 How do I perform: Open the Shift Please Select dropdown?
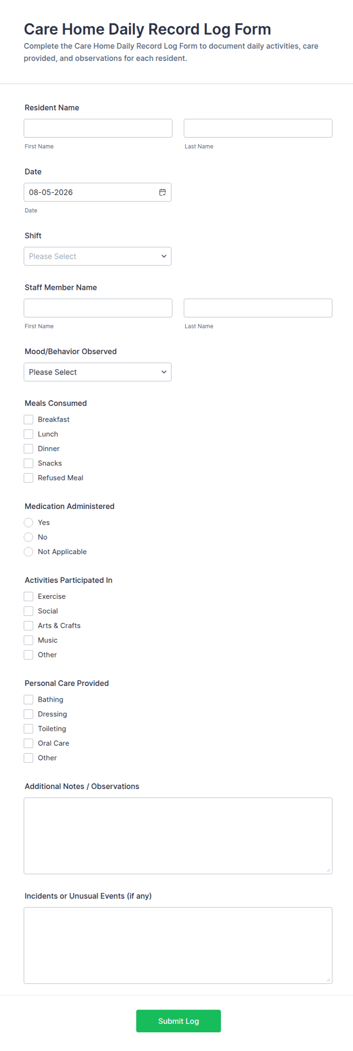pos(98,256)
